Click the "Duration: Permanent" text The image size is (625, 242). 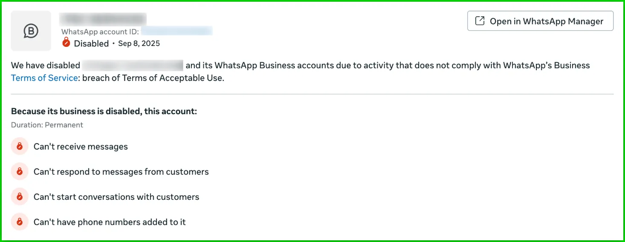[47, 125]
